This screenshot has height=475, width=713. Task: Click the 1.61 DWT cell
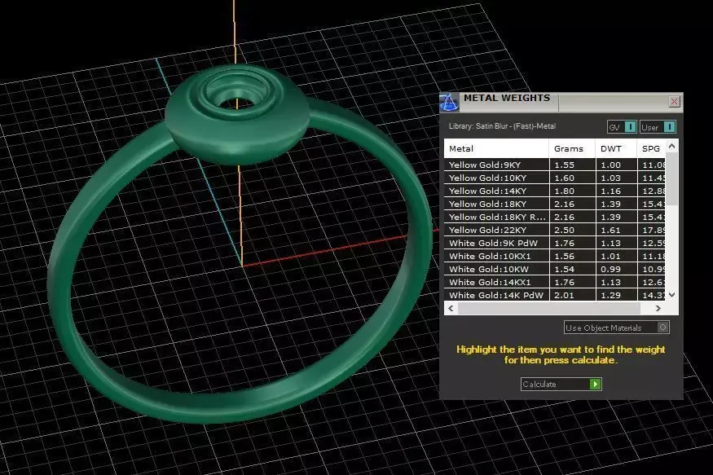coord(616,230)
